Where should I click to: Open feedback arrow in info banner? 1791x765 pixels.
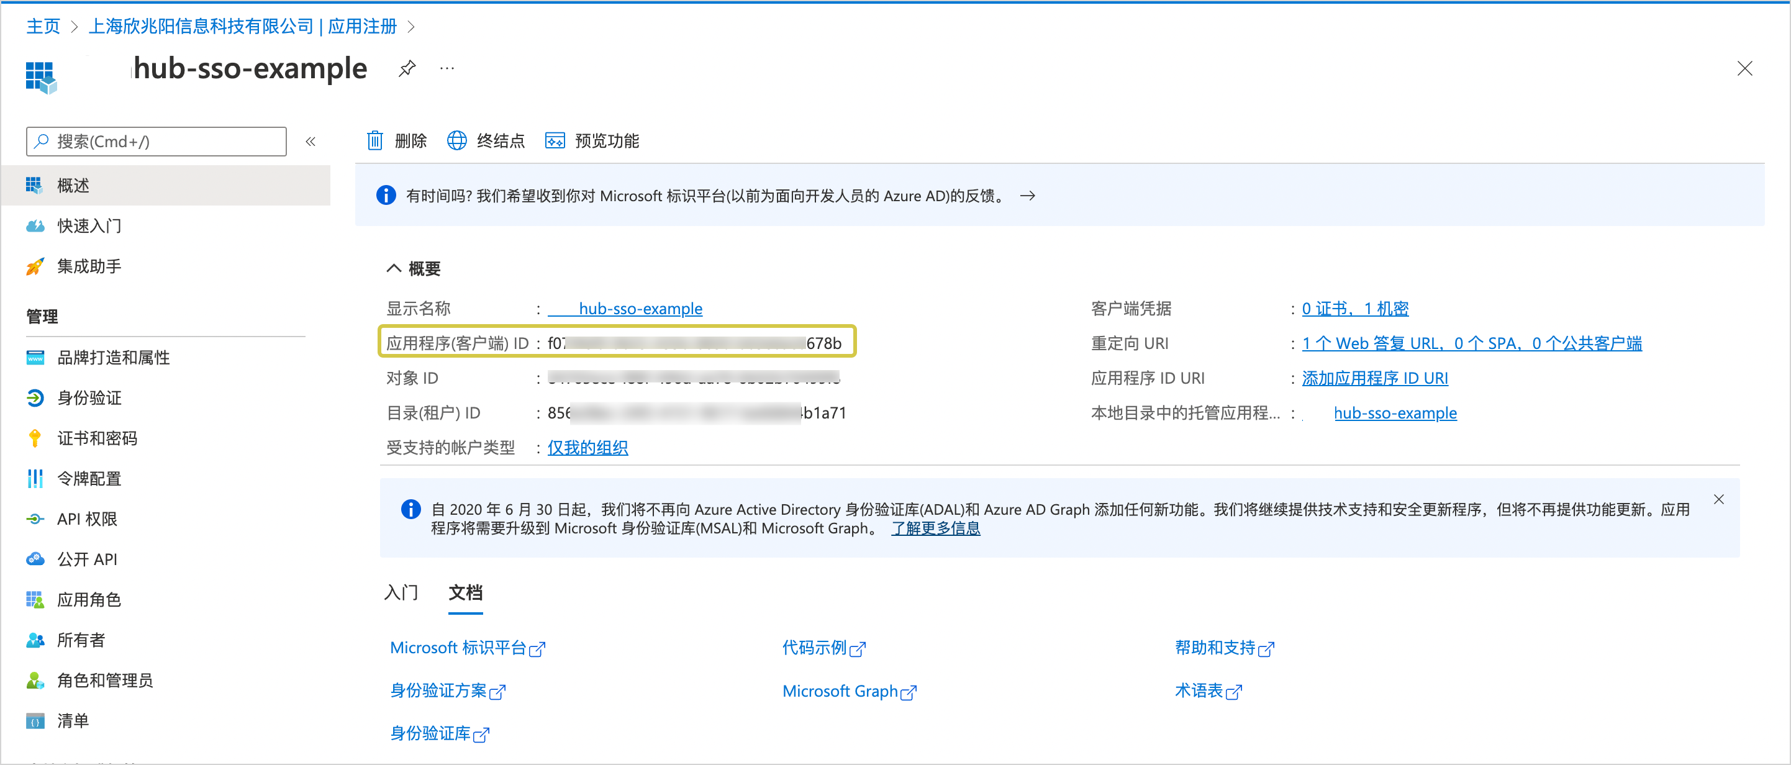coord(1028,196)
